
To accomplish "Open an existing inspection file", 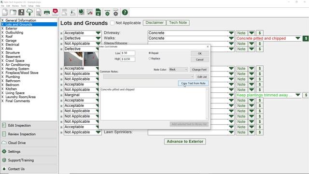I will tap(13, 13).
